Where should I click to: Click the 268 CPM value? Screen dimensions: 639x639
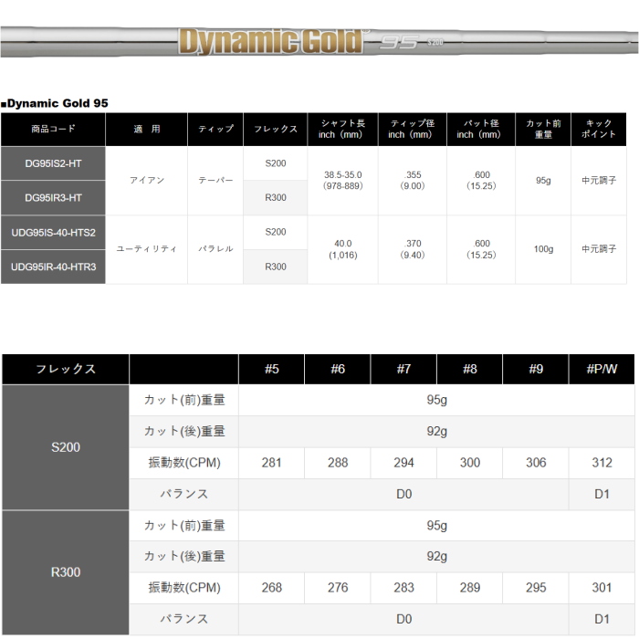[x=271, y=588]
